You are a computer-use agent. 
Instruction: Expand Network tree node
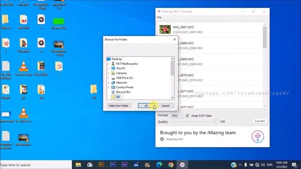pos(109,83)
